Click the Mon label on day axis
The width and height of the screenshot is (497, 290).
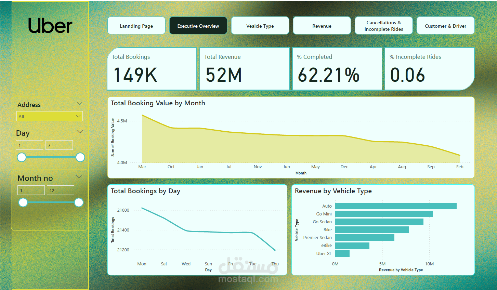click(142, 264)
